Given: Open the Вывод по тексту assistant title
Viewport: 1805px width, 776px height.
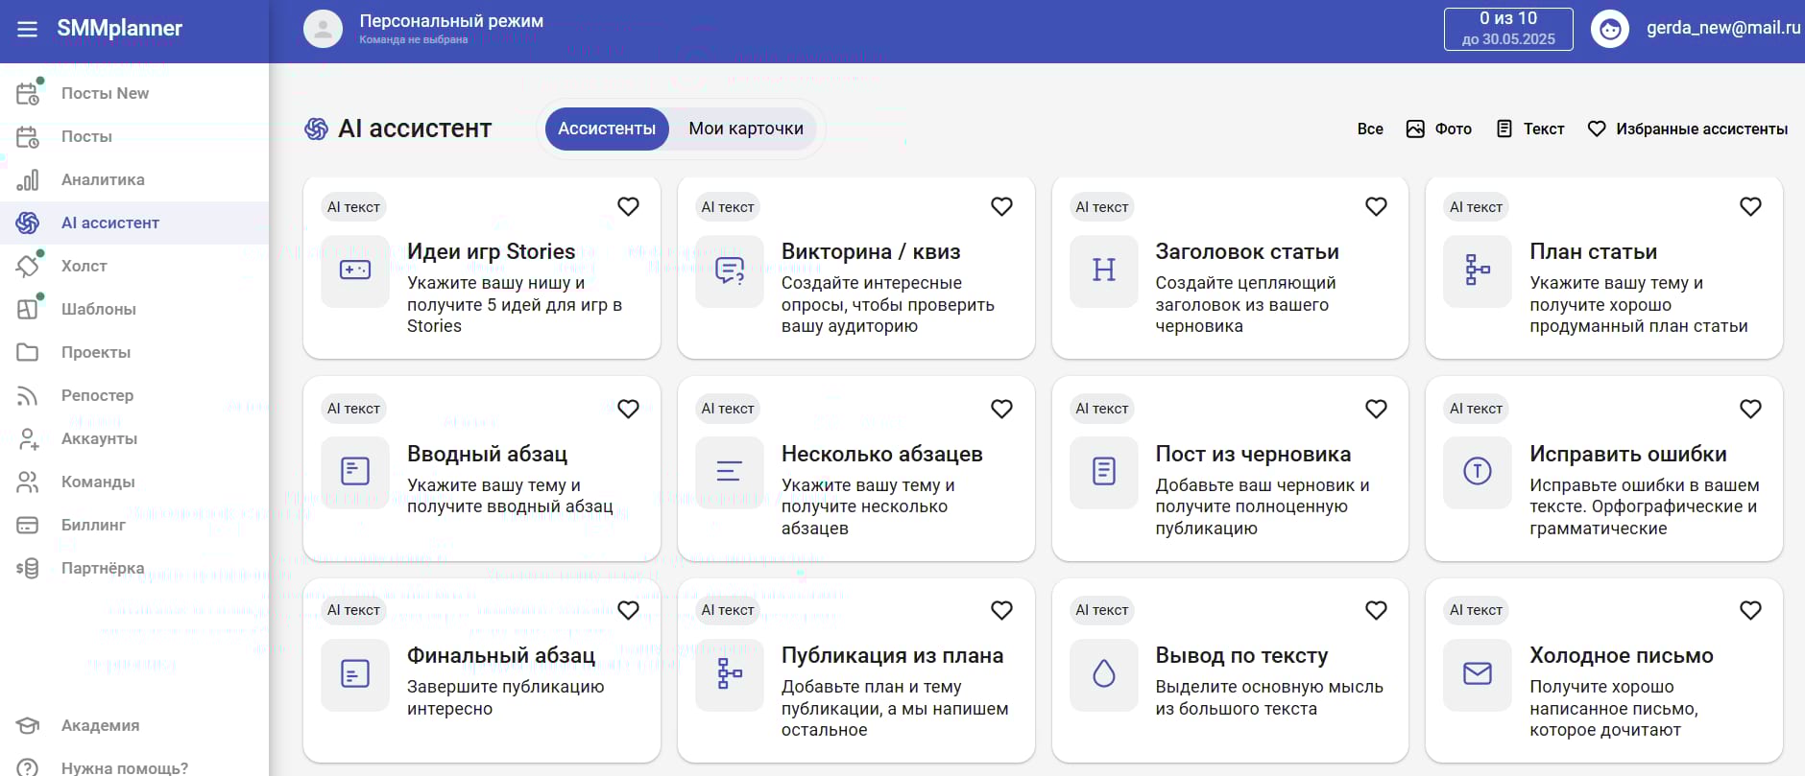Looking at the screenshot, I should point(1241,655).
